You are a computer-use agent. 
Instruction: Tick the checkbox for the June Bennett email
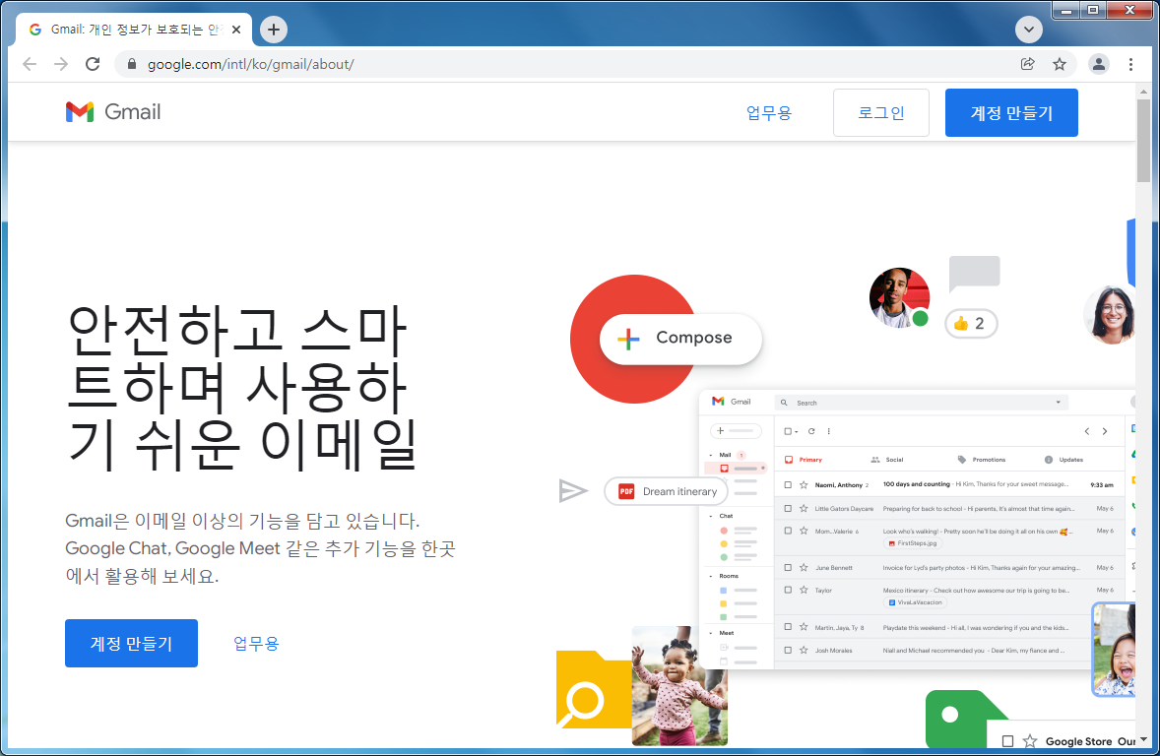pos(788,567)
